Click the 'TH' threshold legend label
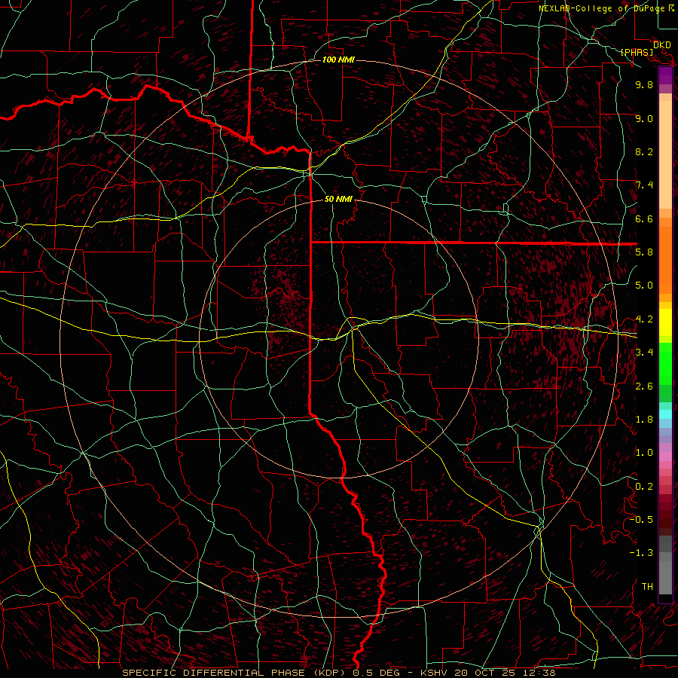Screen dimensions: 678x678 [x=647, y=587]
